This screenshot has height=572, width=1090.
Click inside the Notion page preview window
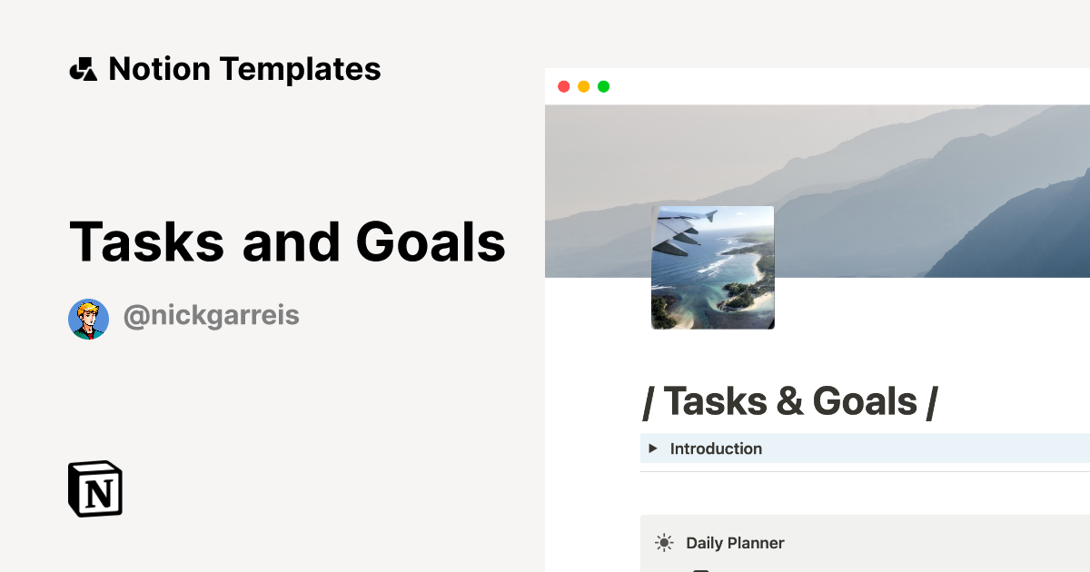pyautogui.click(x=817, y=363)
